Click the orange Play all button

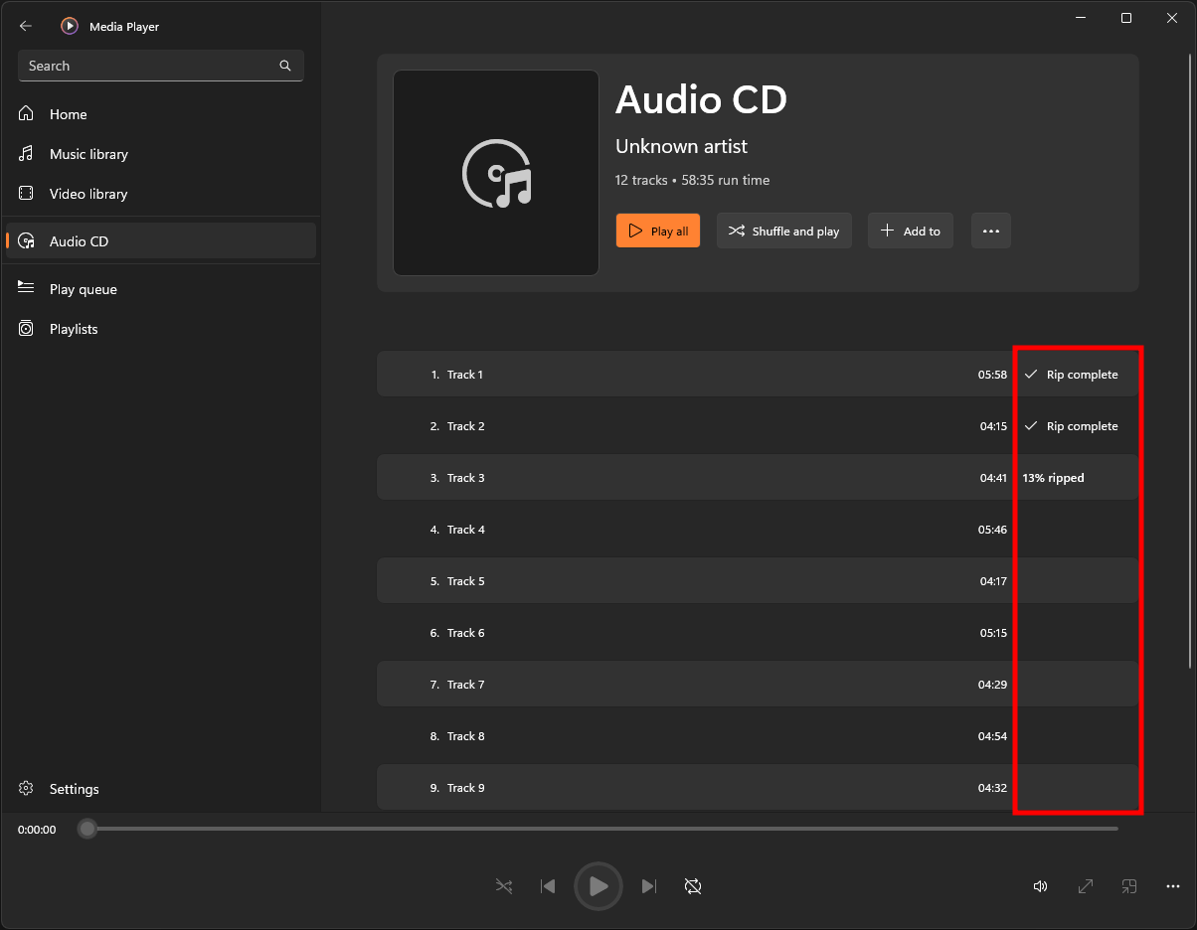(657, 231)
